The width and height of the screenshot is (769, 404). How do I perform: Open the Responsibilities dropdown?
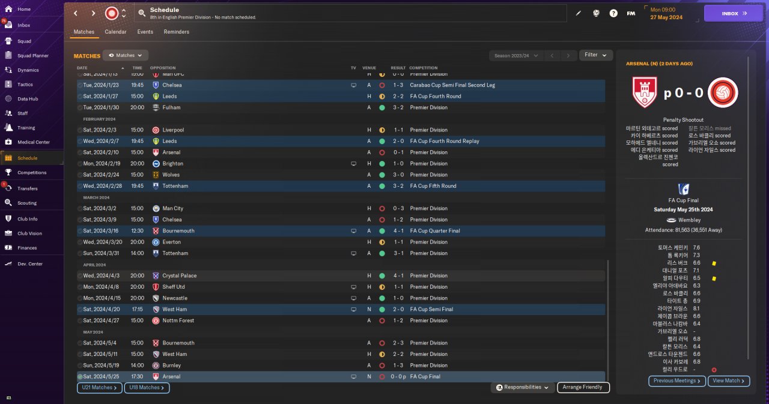[x=522, y=388]
